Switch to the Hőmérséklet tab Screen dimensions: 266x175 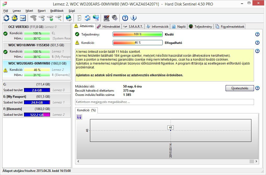[108, 26]
